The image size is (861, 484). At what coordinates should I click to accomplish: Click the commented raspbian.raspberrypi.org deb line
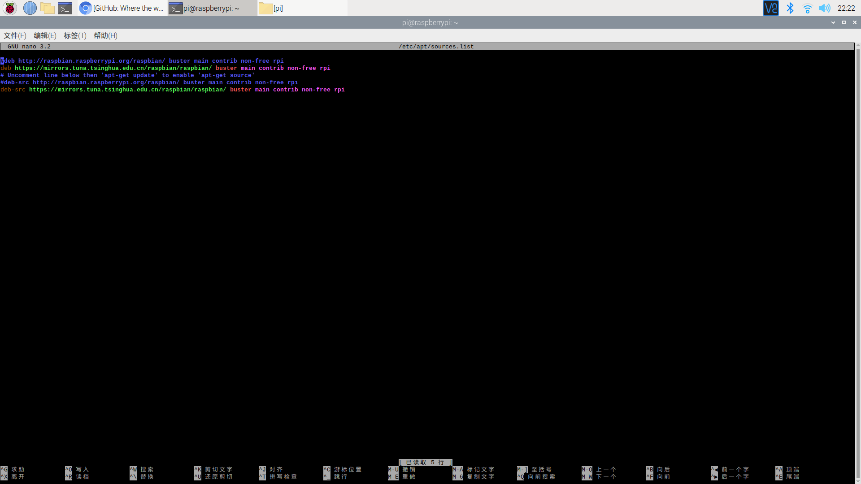pyautogui.click(x=142, y=61)
